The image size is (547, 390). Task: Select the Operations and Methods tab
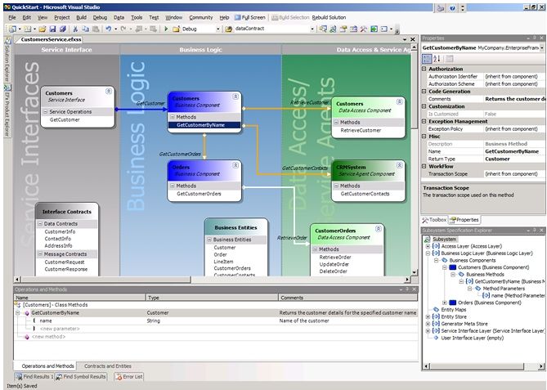pos(47,366)
